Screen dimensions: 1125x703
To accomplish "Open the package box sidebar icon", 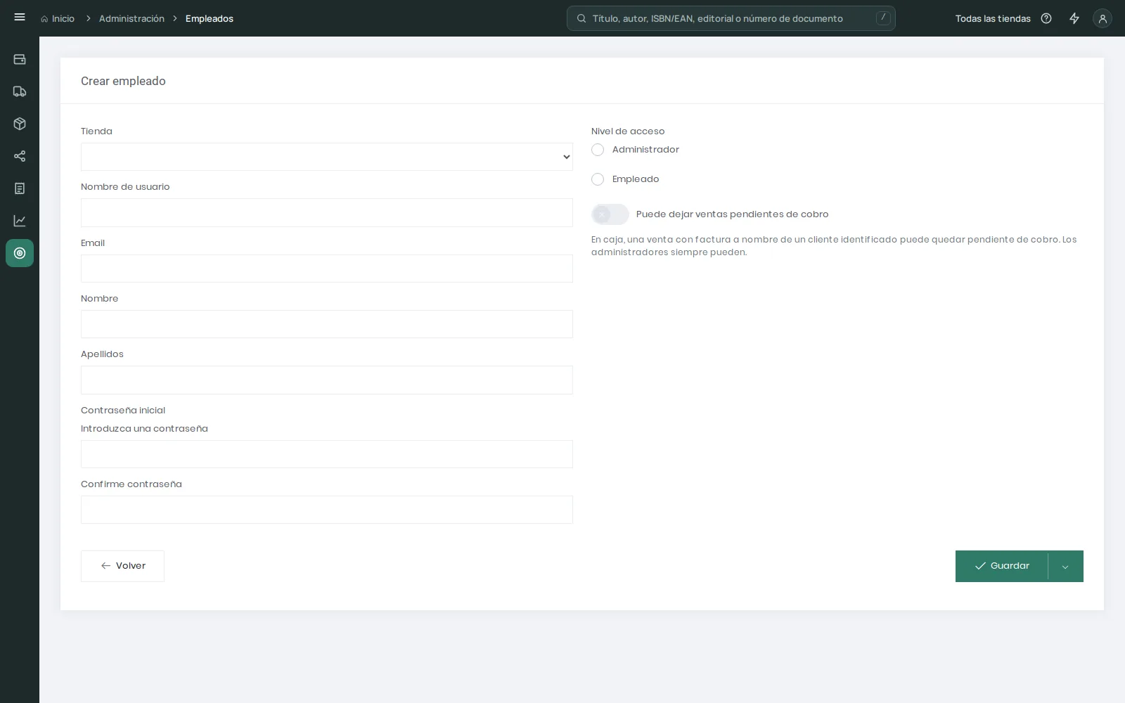I will point(20,124).
